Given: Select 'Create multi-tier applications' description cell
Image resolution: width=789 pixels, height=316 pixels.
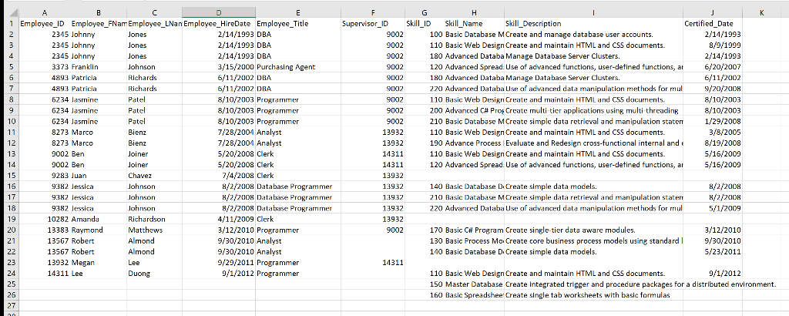Looking at the screenshot, I should click(x=594, y=110).
